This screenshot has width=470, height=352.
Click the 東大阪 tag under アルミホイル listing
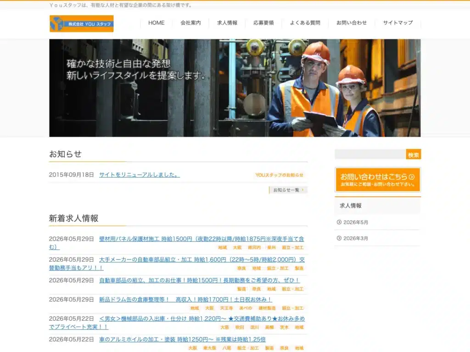[209, 348]
